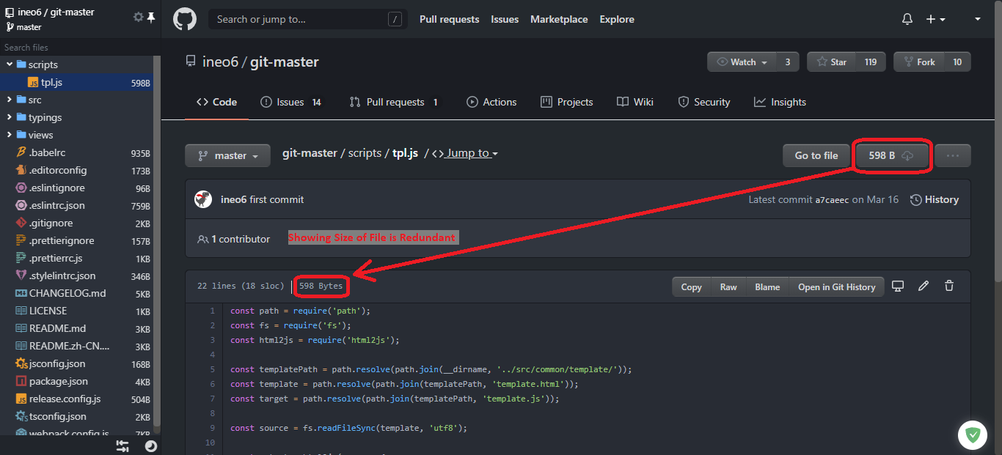Switch to the Issues tab

click(290, 102)
